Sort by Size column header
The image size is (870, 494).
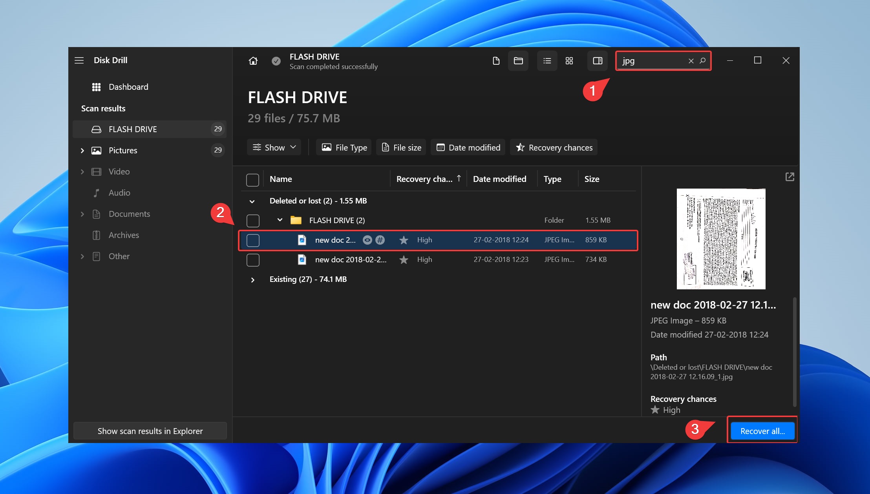(592, 179)
